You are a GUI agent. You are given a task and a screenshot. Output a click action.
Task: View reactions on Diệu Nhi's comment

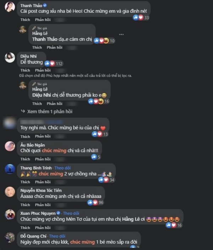54,64
